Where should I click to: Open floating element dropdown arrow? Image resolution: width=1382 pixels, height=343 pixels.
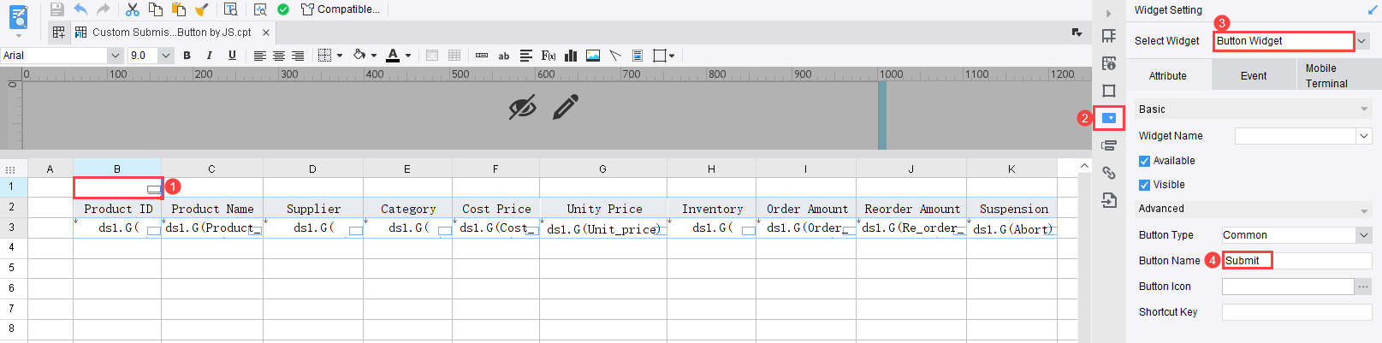tap(672, 56)
